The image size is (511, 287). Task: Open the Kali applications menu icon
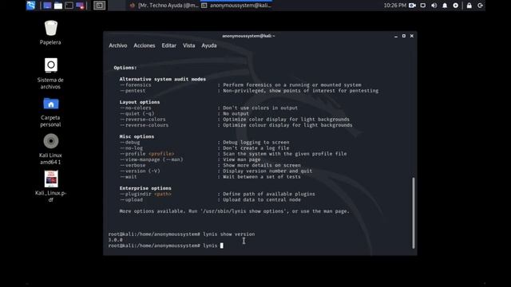click(30, 6)
